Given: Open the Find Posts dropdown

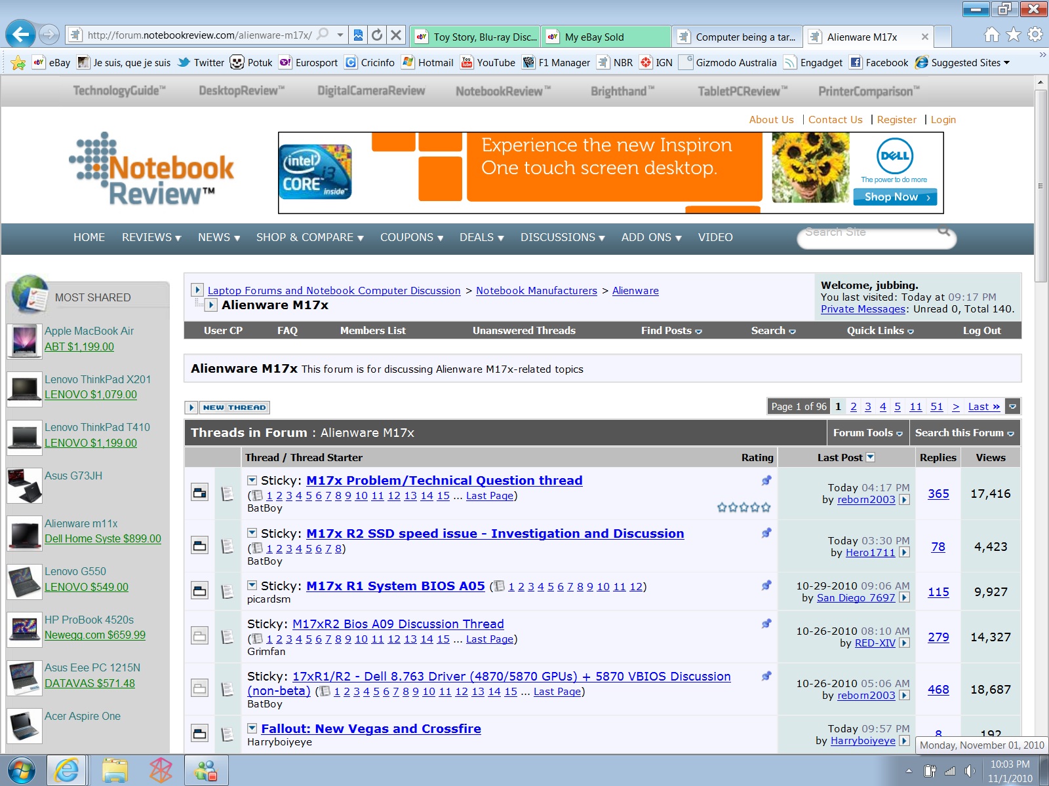Looking at the screenshot, I should click(x=671, y=331).
